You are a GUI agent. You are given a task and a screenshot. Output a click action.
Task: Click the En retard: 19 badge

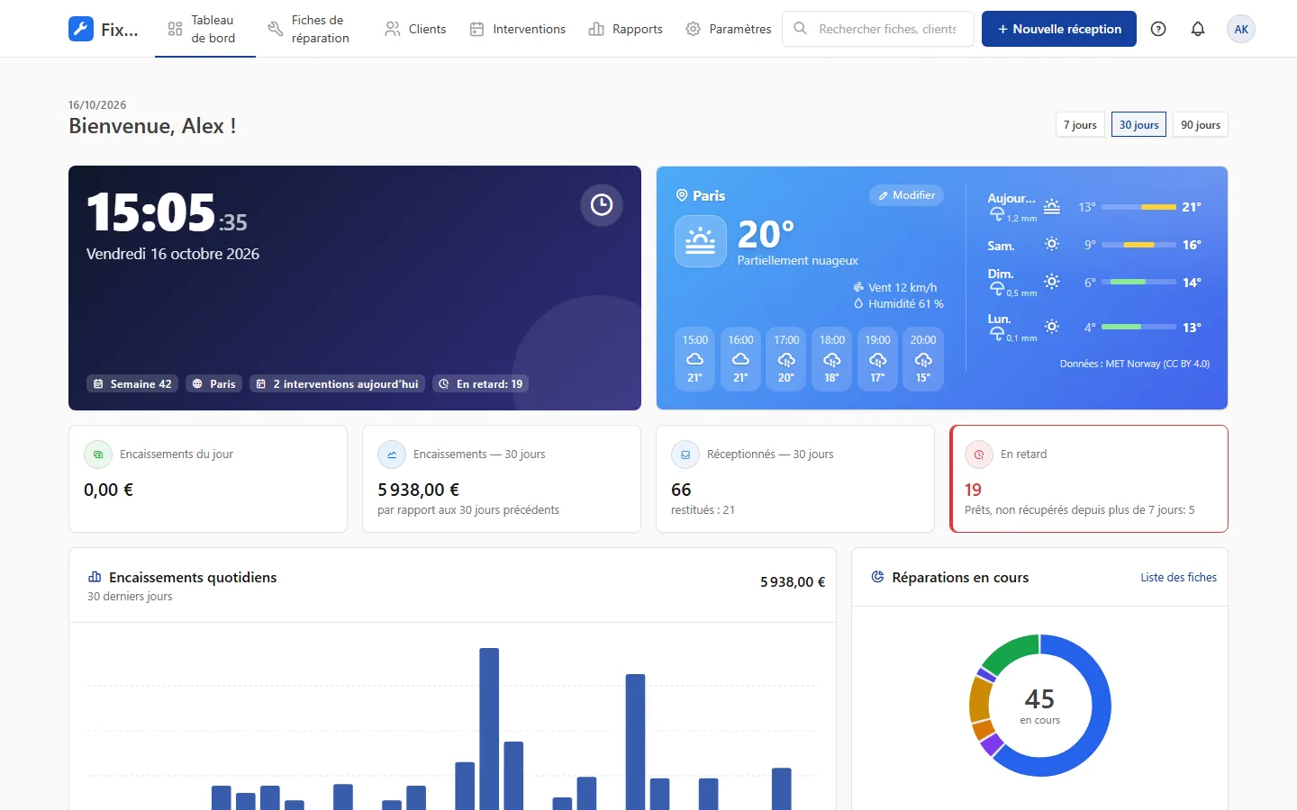coord(480,384)
